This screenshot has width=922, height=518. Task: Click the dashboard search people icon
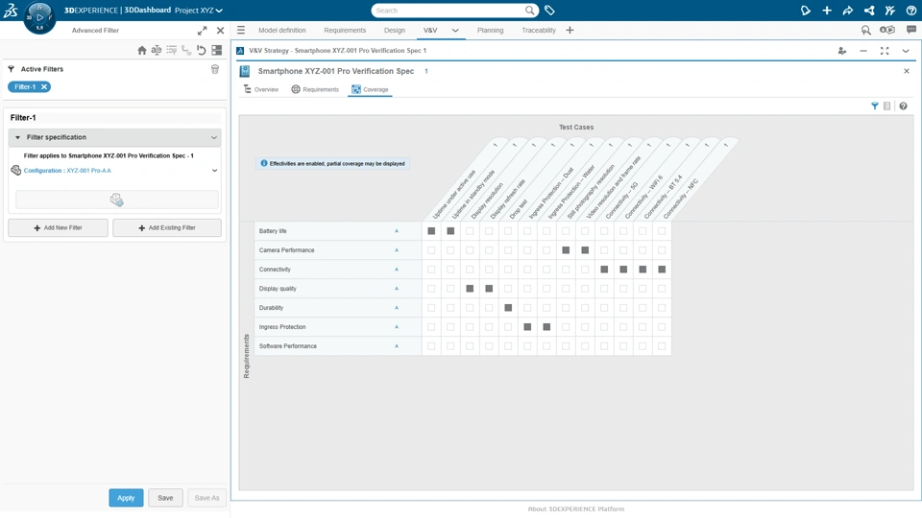(866, 30)
